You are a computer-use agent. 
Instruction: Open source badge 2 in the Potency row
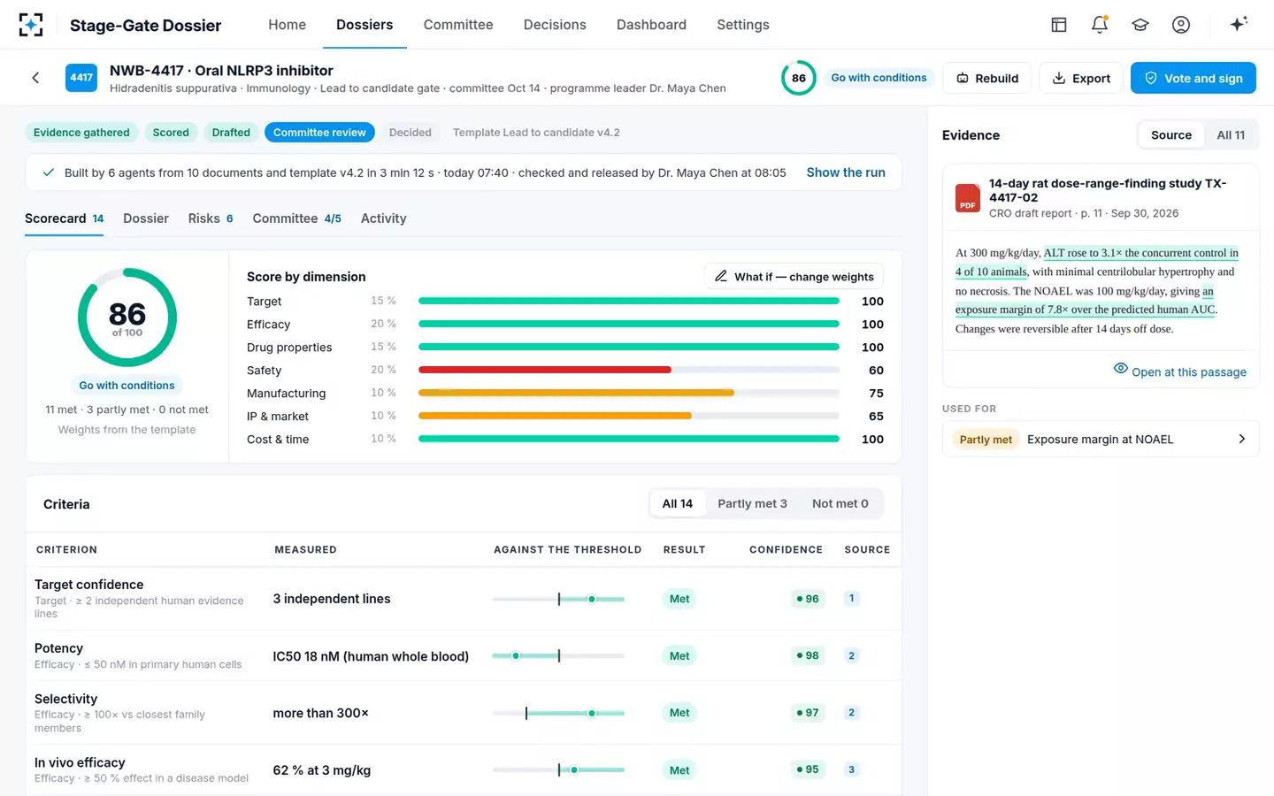pyautogui.click(x=852, y=655)
